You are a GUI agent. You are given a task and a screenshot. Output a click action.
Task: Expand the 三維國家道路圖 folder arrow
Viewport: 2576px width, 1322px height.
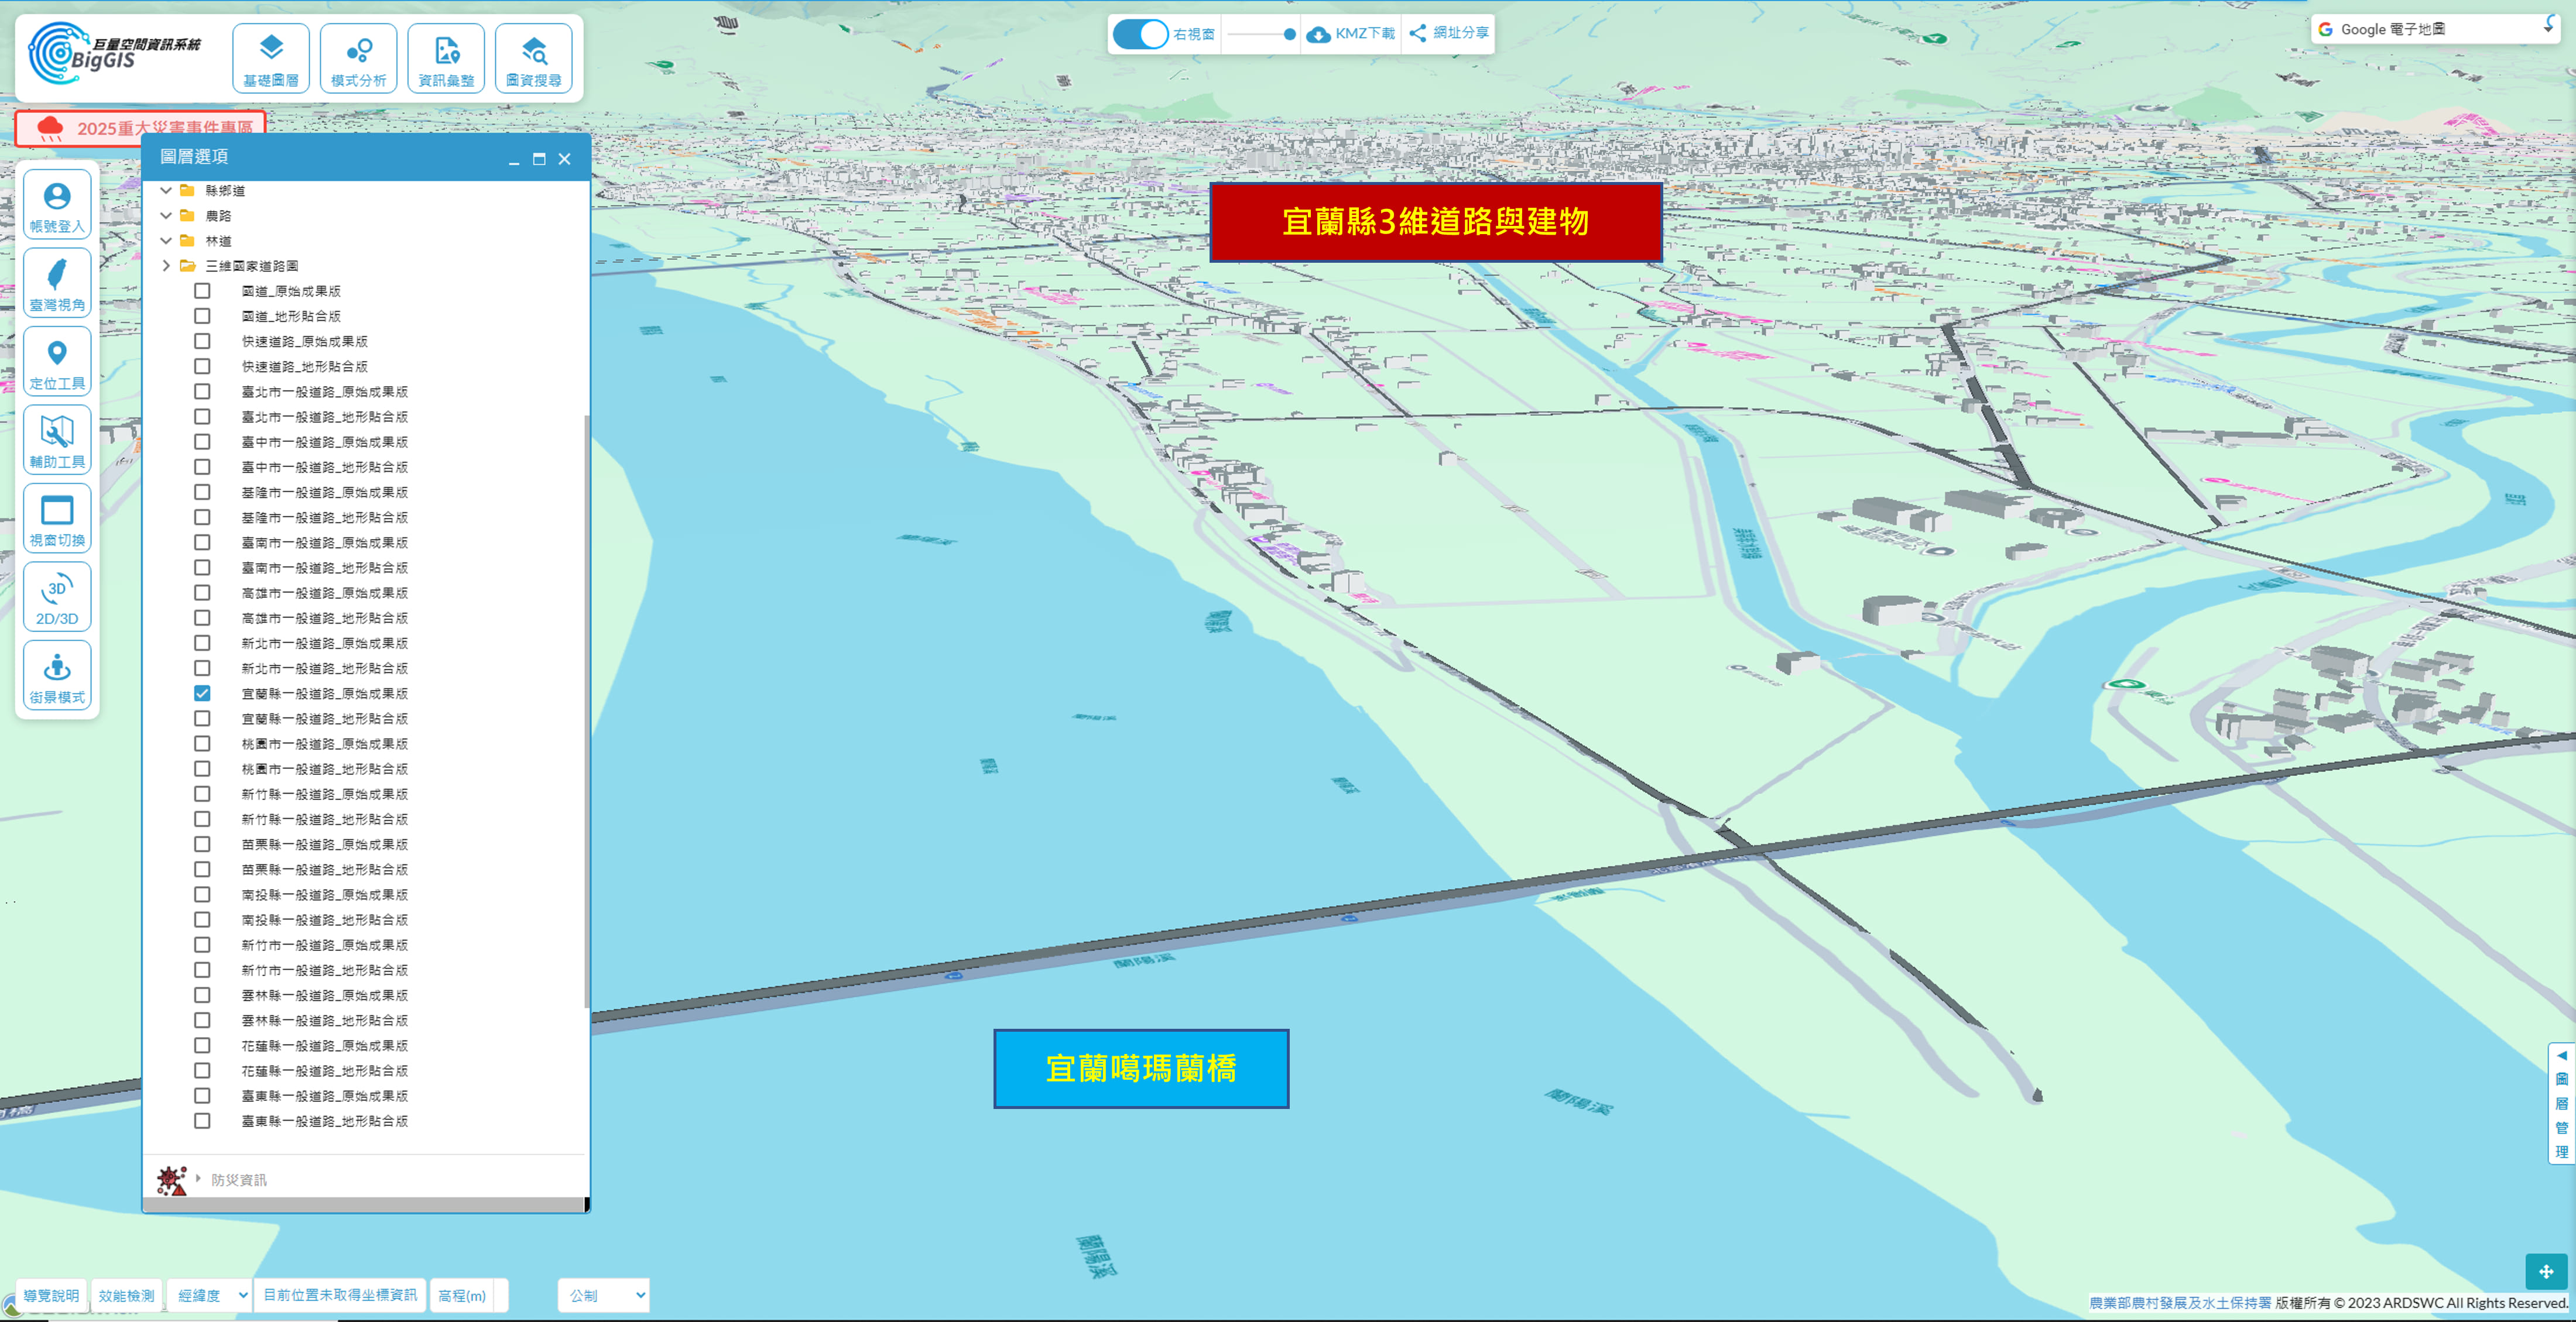166,266
